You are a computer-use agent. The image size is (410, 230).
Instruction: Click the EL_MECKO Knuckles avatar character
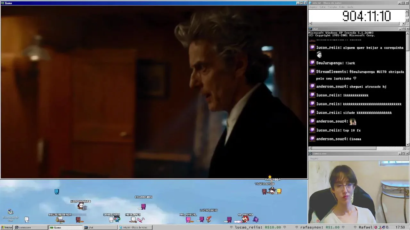[245, 219]
